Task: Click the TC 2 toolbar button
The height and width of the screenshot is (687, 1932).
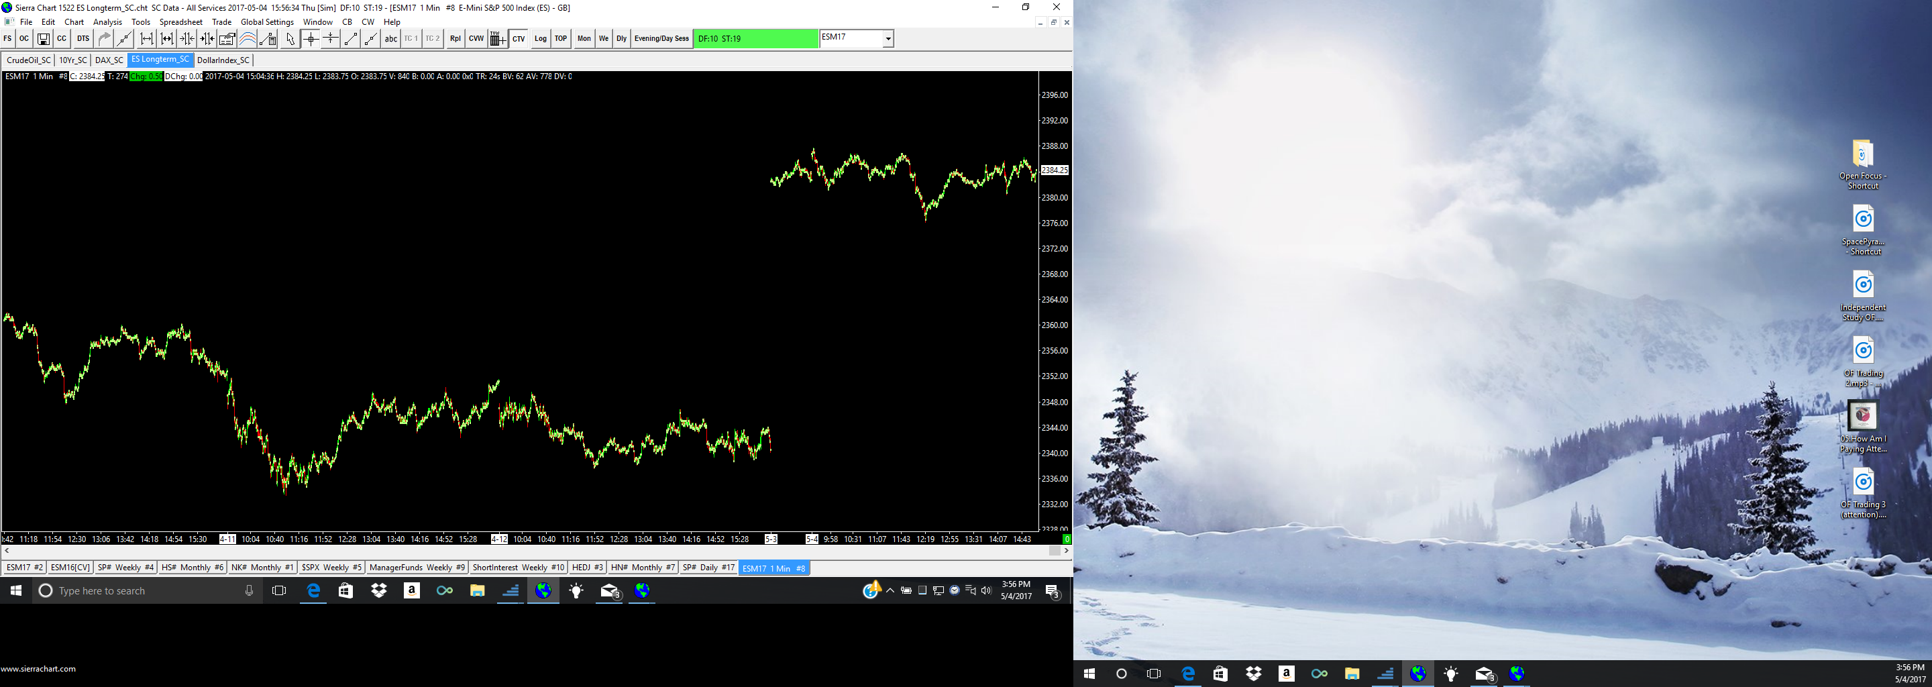Action: click(x=433, y=39)
